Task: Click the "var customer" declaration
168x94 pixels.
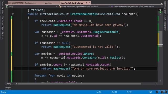Action: 45,32
